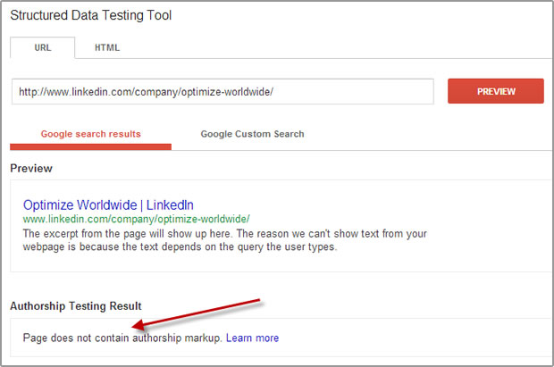The width and height of the screenshot is (554, 367).
Task: Open the HTML tab
Action: click(x=107, y=47)
